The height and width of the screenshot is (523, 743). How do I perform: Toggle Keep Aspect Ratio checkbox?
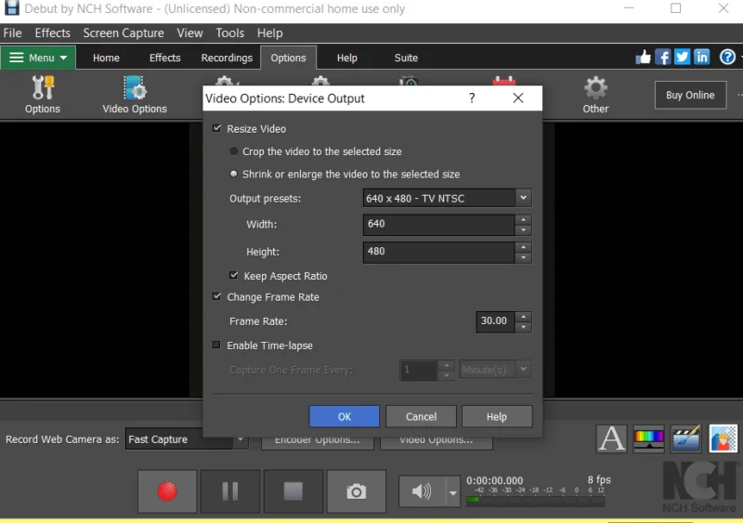pyautogui.click(x=234, y=275)
